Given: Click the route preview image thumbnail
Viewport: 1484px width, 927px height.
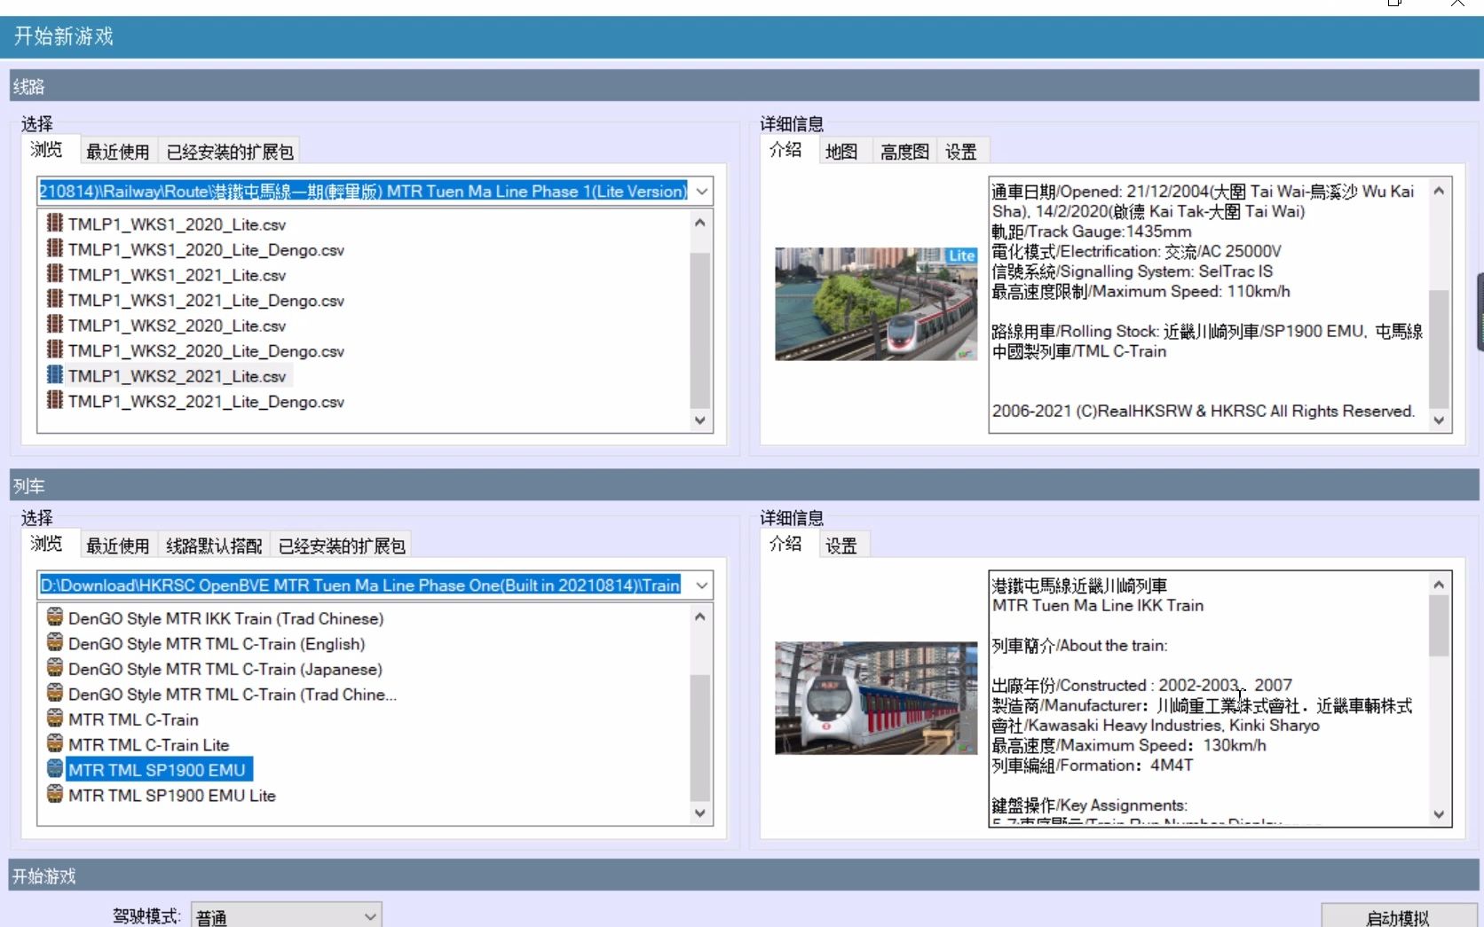Looking at the screenshot, I should coord(874,304).
